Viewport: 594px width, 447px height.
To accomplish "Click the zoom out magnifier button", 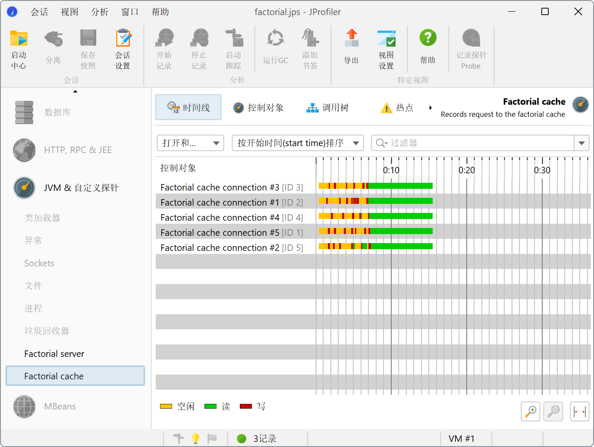I will pyautogui.click(x=553, y=411).
